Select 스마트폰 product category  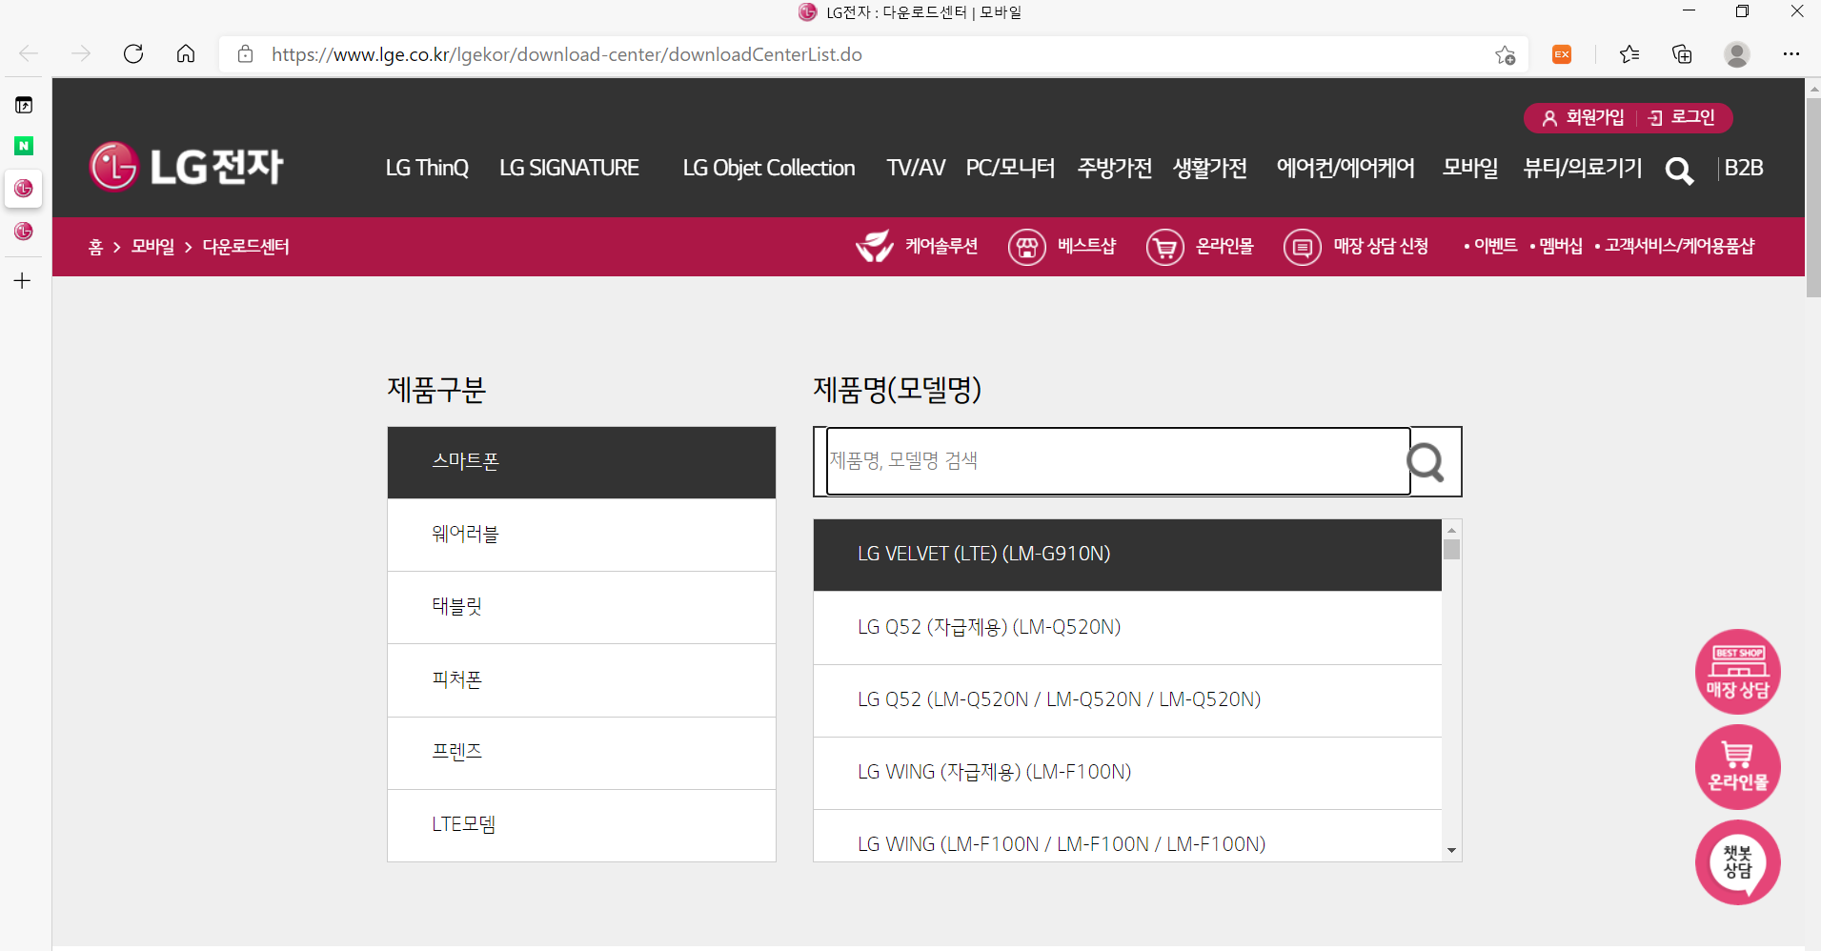(581, 462)
